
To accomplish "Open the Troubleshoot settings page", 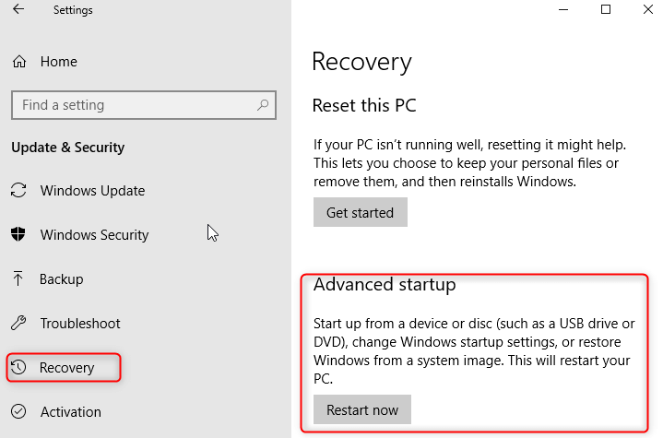I will 80,324.
